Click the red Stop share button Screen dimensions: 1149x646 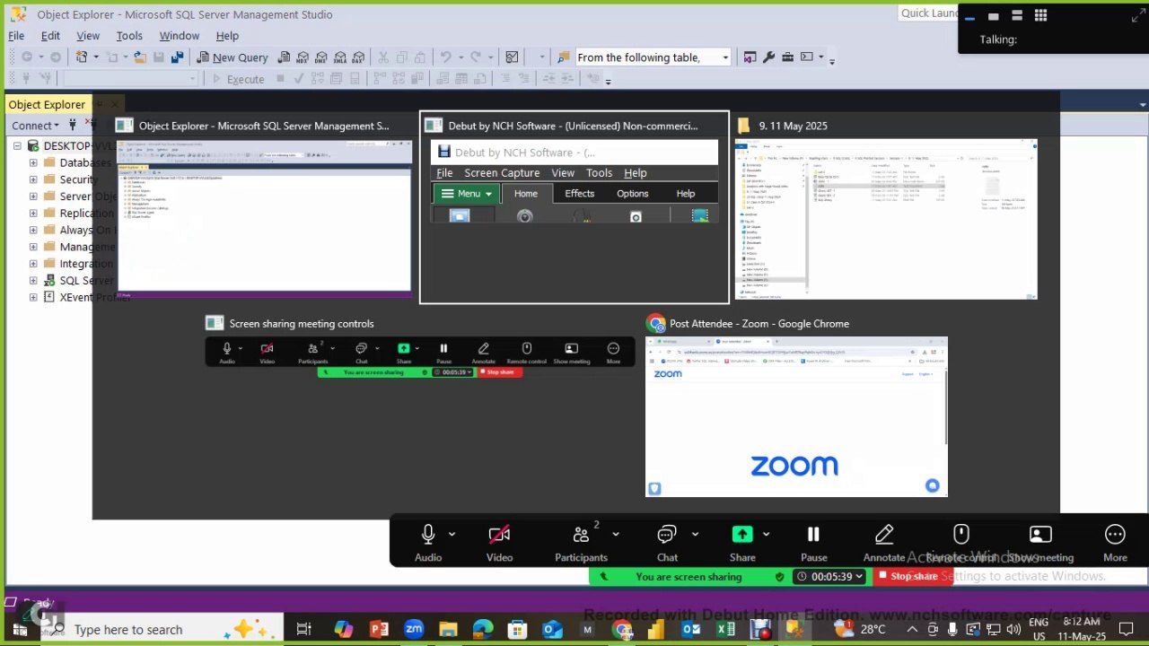pyautogui.click(x=913, y=576)
